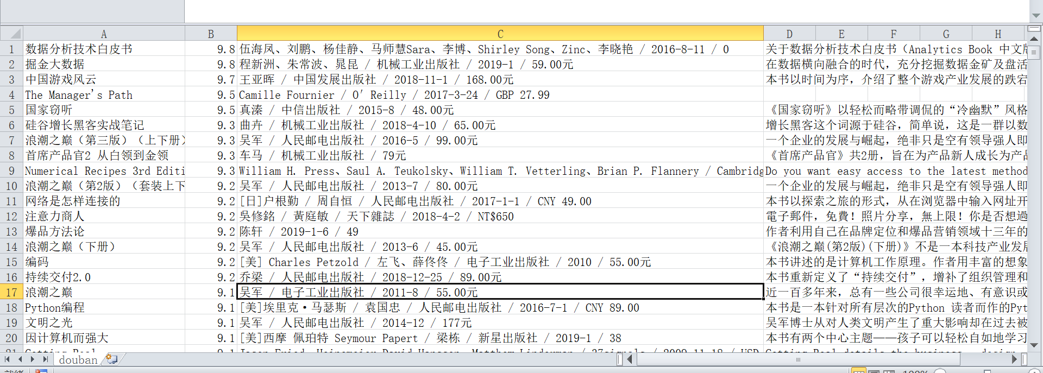Select cell 持续交付2.0
Viewport: 1043px width, 373px height.
104,277
